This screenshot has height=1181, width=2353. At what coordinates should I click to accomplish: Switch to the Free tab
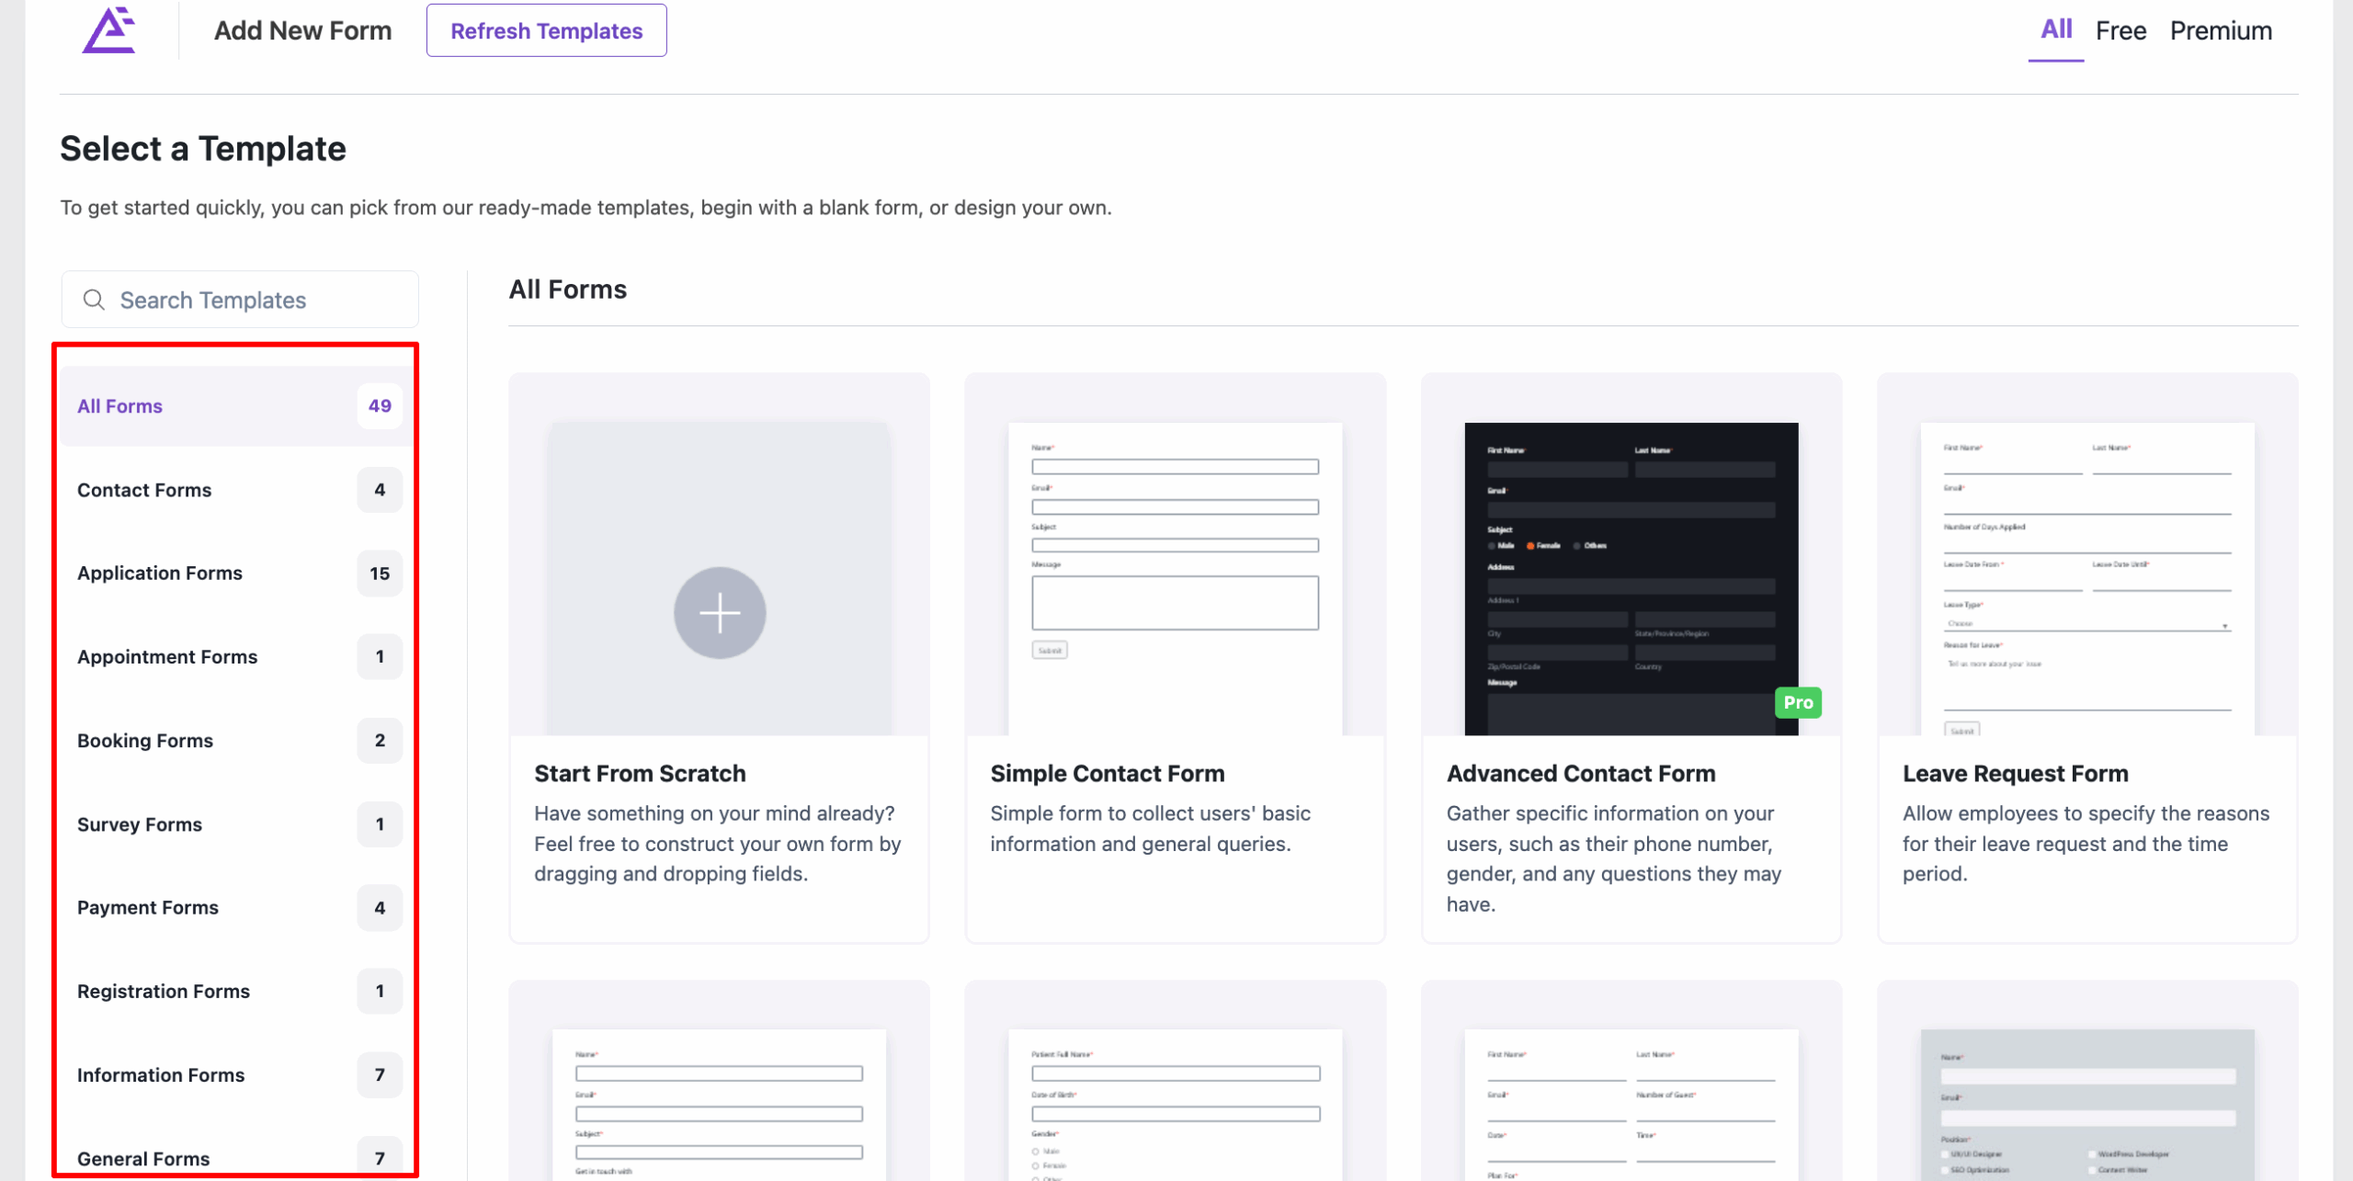pos(2120,31)
